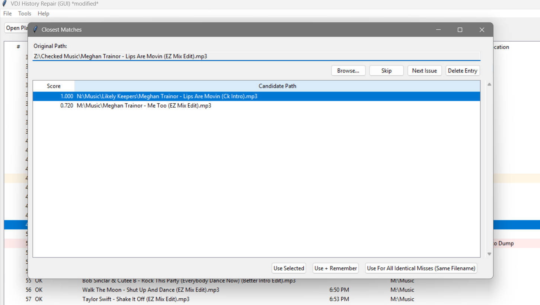The image size is (540, 305).
Task: Click the Use Selected button
Action: (x=289, y=268)
